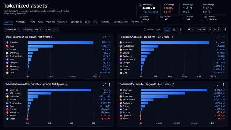The width and height of the screenshot is (231, 130).
Task: Click the Ondo Chain bar in funds chart
Action: 149,46
